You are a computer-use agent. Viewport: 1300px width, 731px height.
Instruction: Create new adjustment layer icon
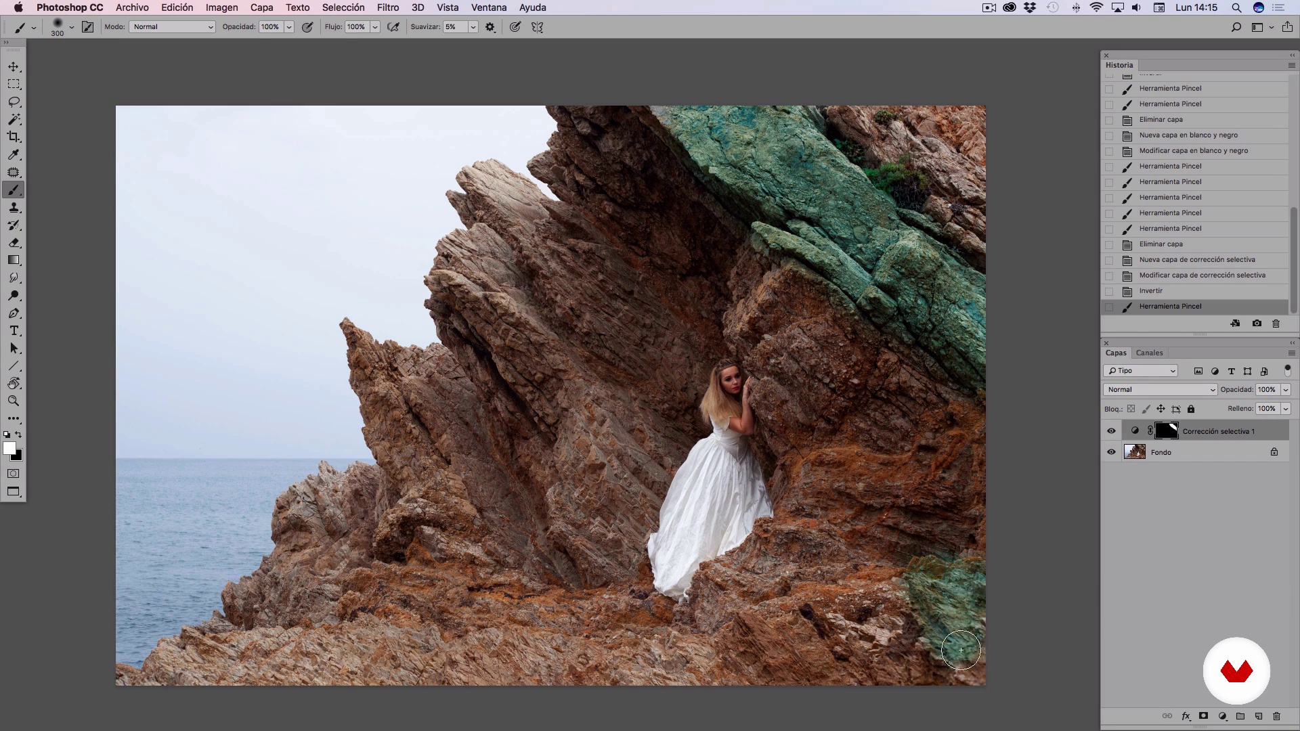tap(1222, 716)
